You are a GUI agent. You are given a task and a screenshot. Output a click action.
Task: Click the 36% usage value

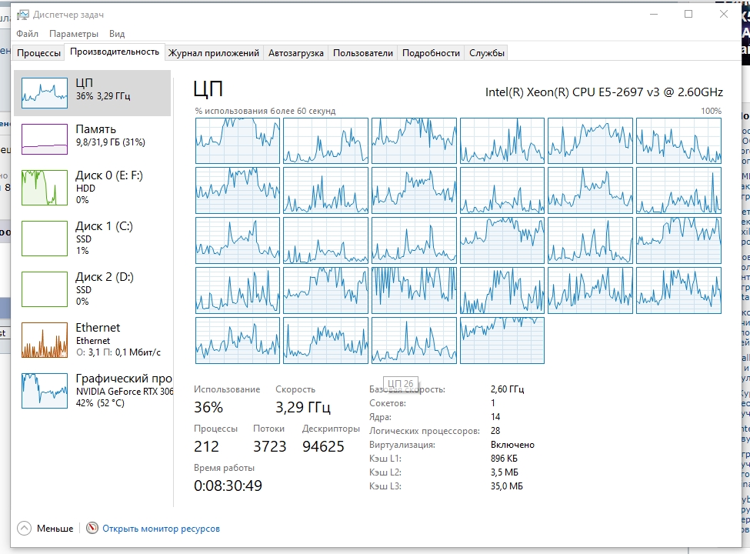(208, 407)
